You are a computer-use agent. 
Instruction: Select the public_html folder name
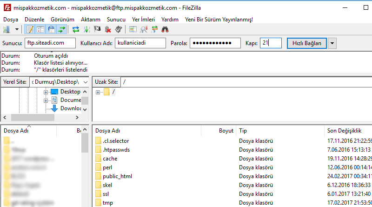118,176
